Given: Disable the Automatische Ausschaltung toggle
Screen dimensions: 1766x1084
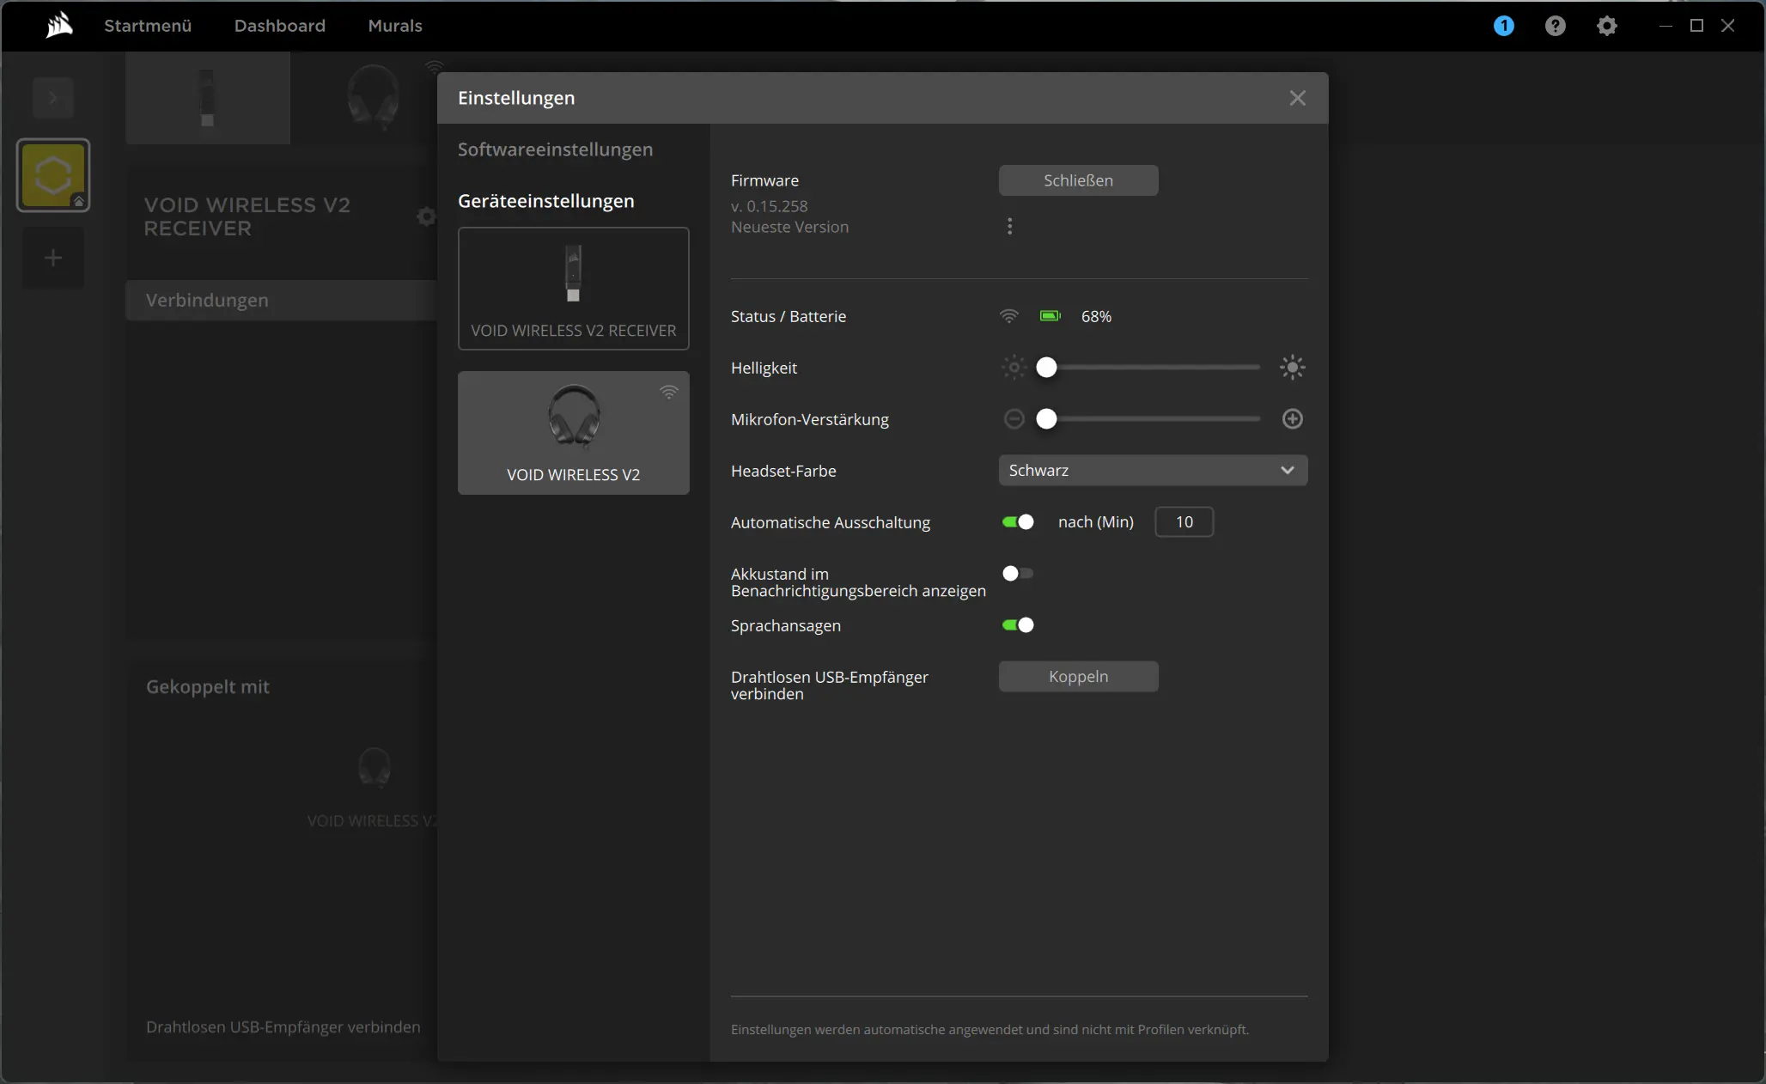Looking at the screenshot, I should coord(1018,522).
